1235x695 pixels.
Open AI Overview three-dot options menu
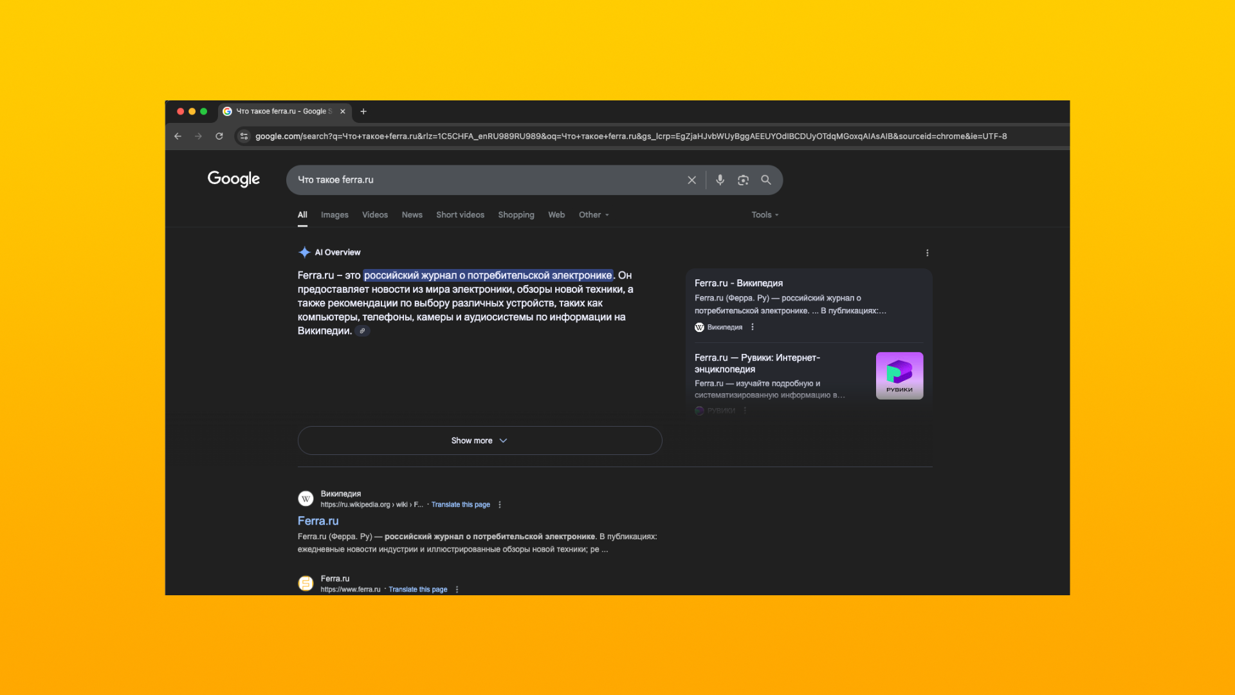(x=927, y=253)
